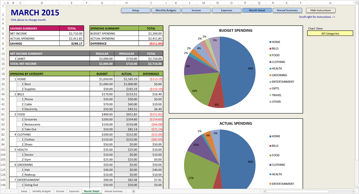Click BILLS swatch in Budget Spending legend
Viewport: 359px width, 194px height.
coord(270,49)
